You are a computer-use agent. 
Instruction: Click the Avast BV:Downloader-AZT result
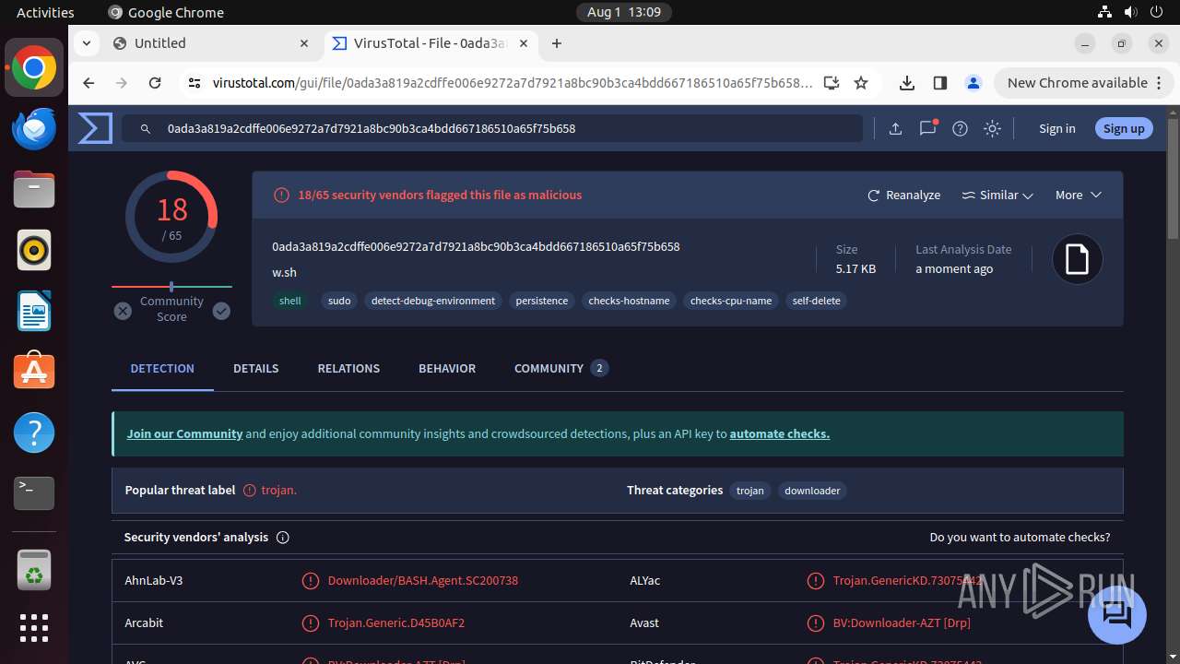pyautogui.click(x=902, y=623)
